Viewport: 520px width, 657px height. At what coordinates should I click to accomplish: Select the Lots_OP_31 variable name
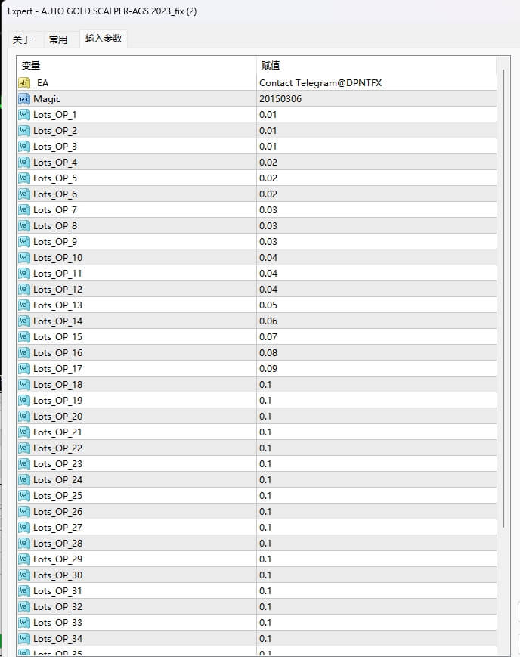point(58,592)
